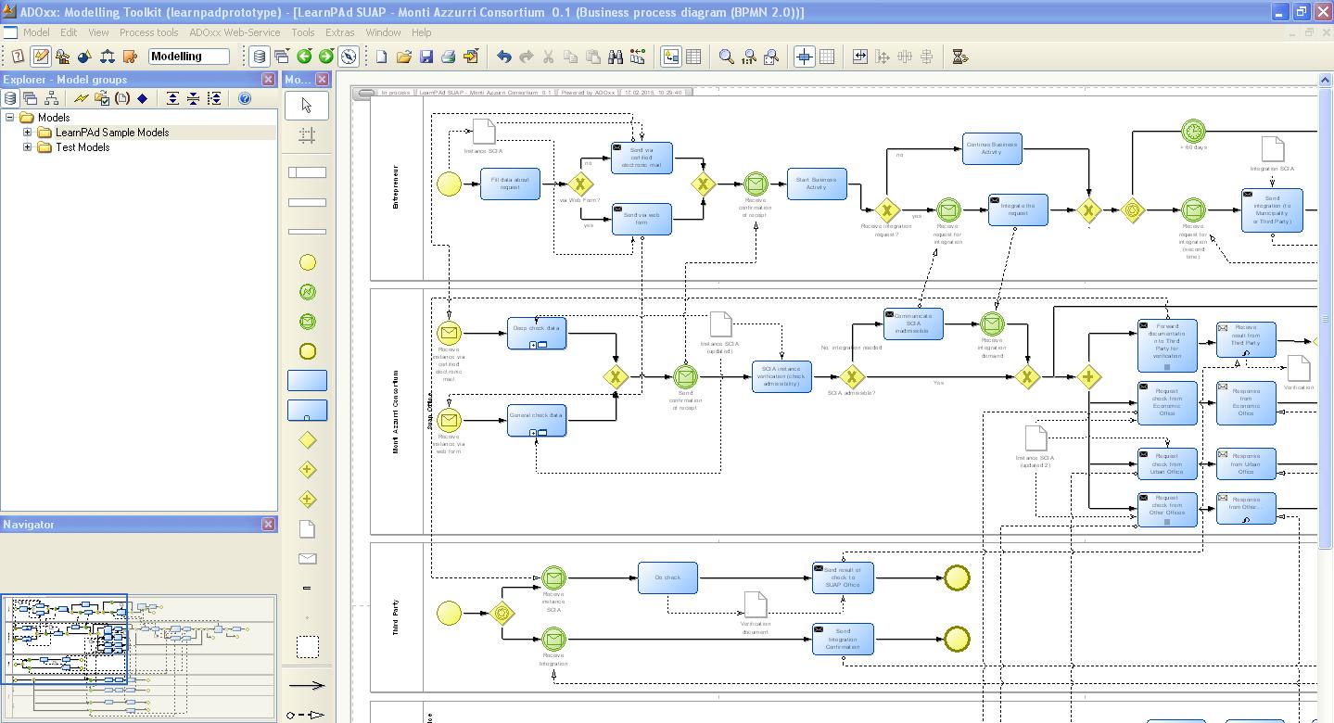Expand the LearnPAd Sample Models folder
The image size is (1334, 723).
click(x=28, y=133)
